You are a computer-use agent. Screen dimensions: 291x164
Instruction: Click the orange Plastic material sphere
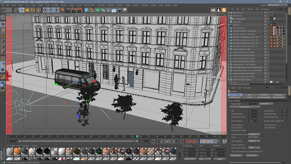17,151
